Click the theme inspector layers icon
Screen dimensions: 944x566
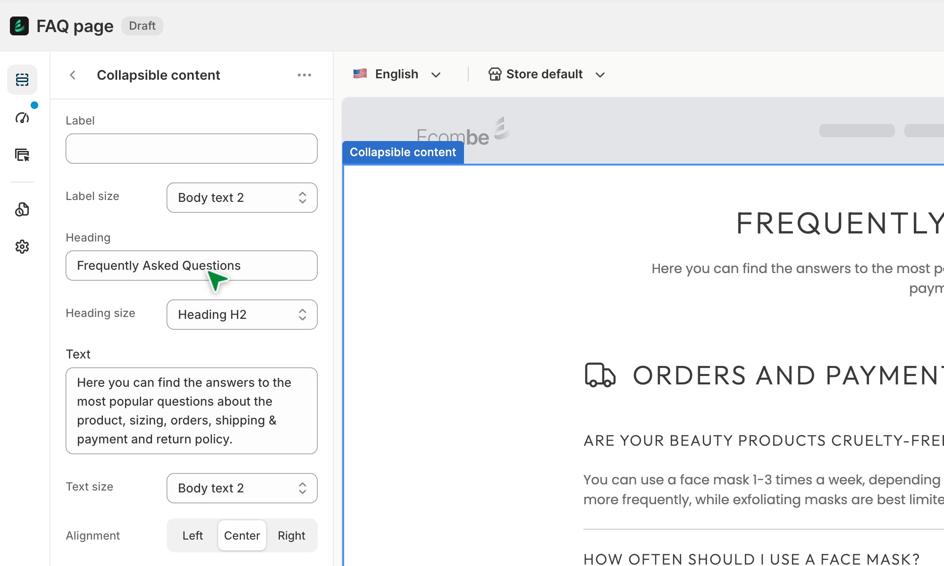[x=22, y=155]
